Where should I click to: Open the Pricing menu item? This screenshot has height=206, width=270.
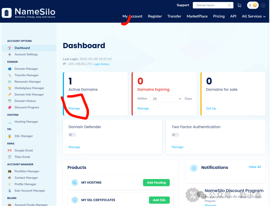219,16
